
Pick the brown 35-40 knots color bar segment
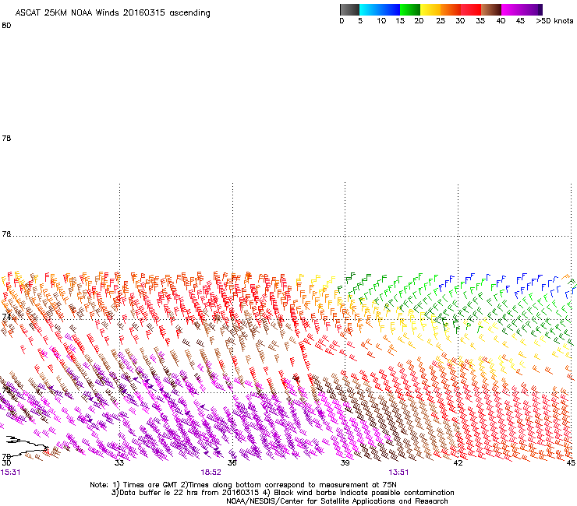coord(491,9)
